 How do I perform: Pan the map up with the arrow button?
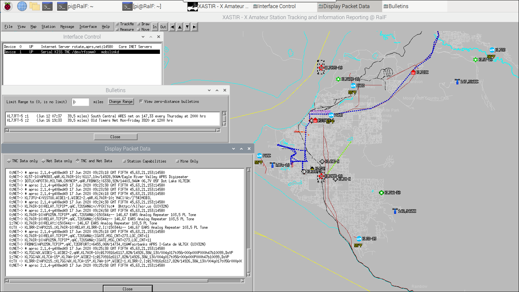click(x=180, y=27)
